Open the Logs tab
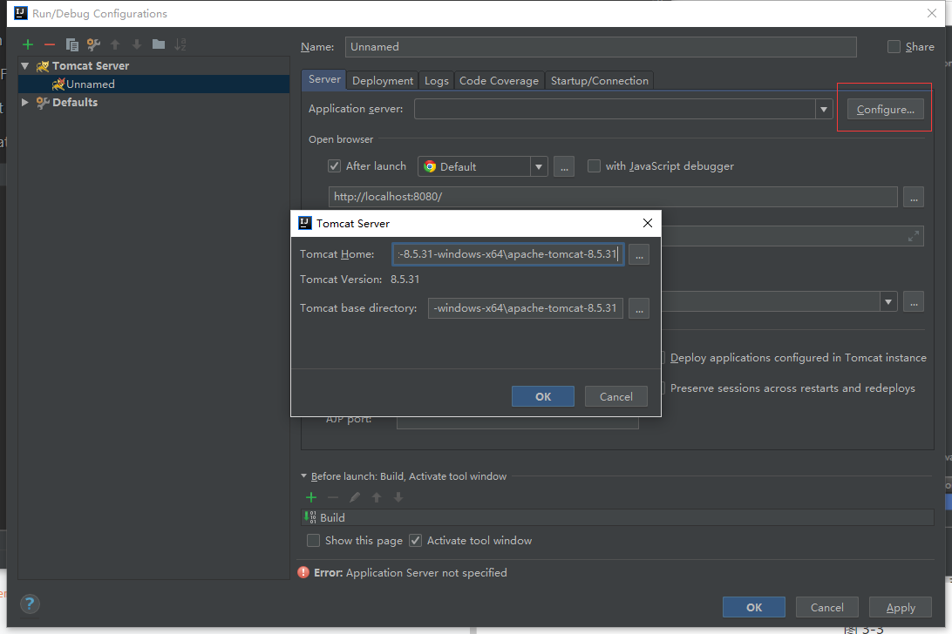The width and height of the screenshot is (952, 634). (437, 81)
